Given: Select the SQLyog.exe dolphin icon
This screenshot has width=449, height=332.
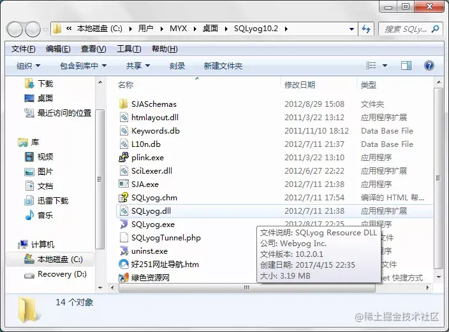Looking at the screenshot, I should pyautogui.click(x=124, y=224).
